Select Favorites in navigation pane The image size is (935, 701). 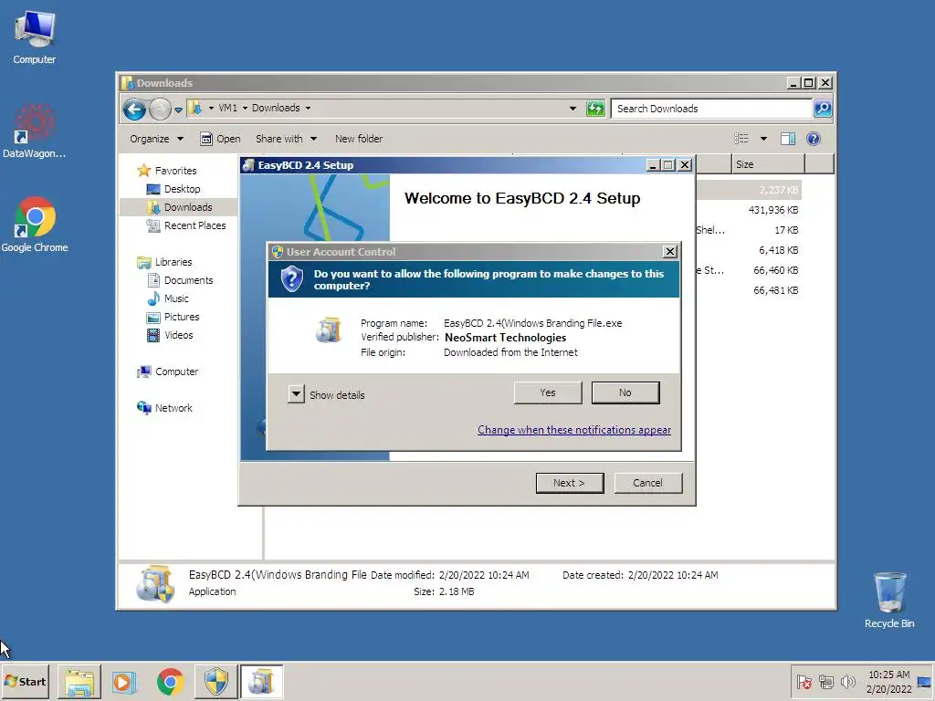click(x=167, y=171)
